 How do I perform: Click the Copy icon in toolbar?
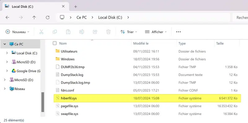(x=55, y=32)
